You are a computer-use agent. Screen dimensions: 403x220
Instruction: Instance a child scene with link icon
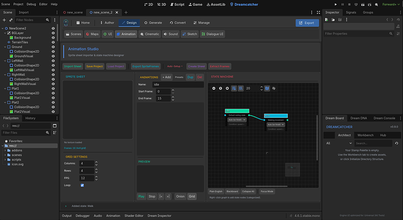pos(11,20)
